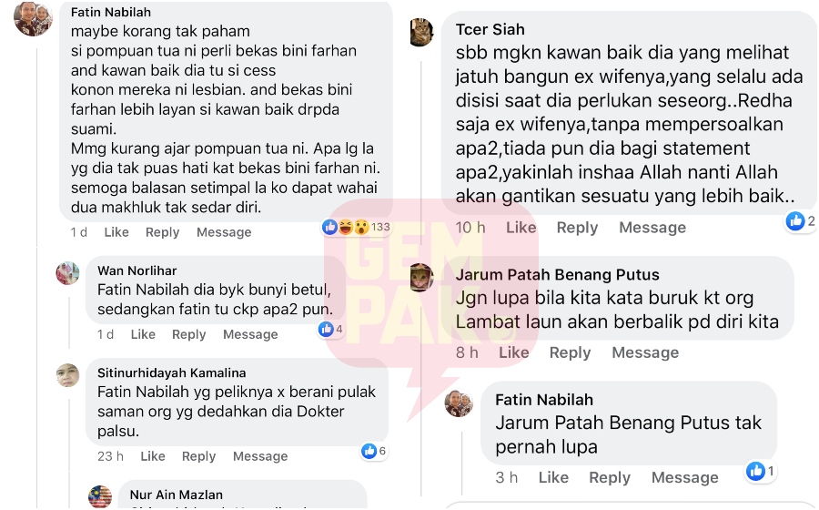Click Jarum Patah Benang Putus avatar
Image resolution: width=819 pixels, height=510 pixels.
click(422, 277)
